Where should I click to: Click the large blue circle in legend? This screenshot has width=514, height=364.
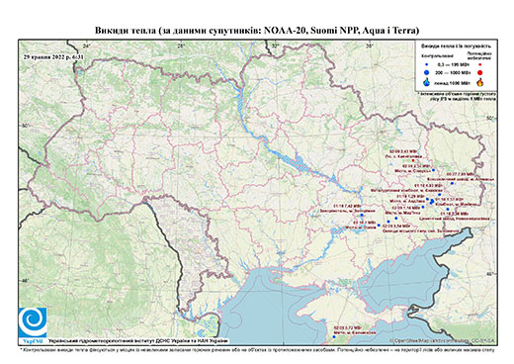427,72
